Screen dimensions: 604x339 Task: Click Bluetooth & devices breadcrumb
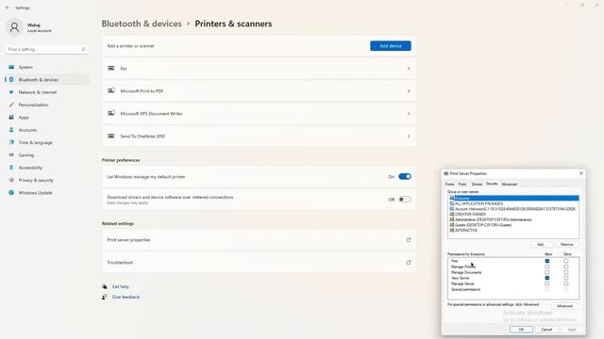coord(142,24)
